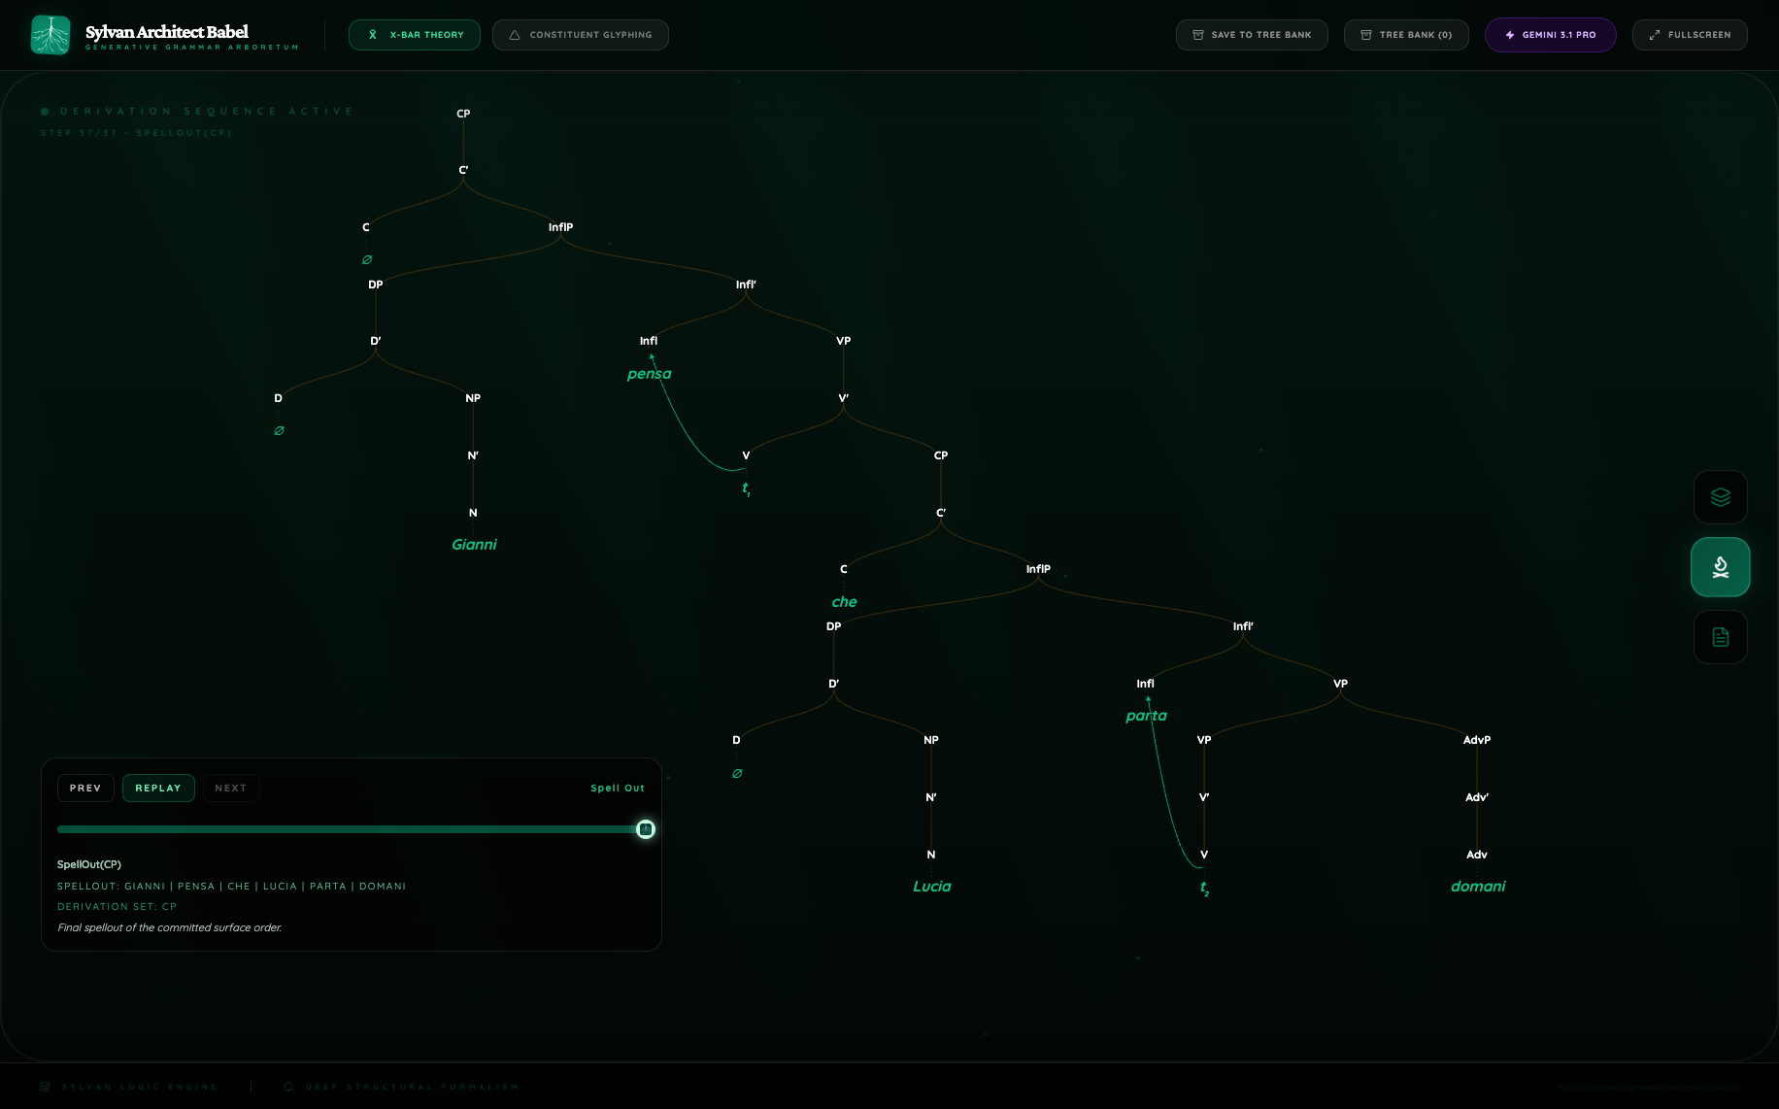Click the 'Gianni' leaf in the tree
The image size is (1779, 1109).
474,545
